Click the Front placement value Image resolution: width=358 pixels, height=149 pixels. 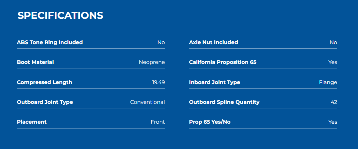point(158,122)
